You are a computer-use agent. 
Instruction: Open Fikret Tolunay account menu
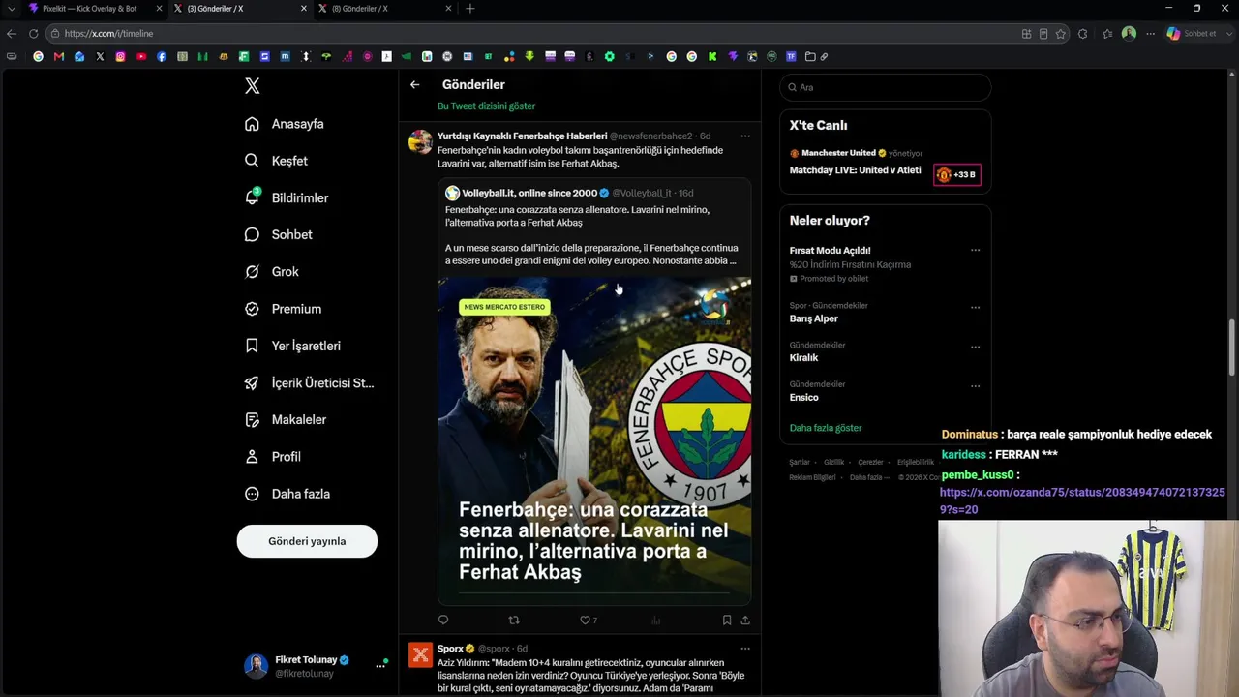(x=315, y=666)
